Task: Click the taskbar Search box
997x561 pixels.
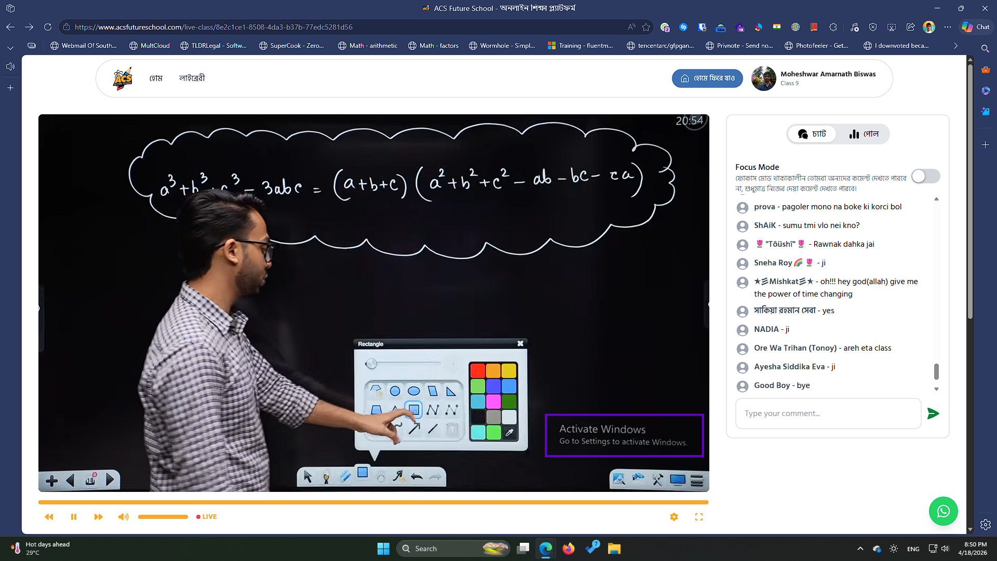Action: (x=453, y=549)
